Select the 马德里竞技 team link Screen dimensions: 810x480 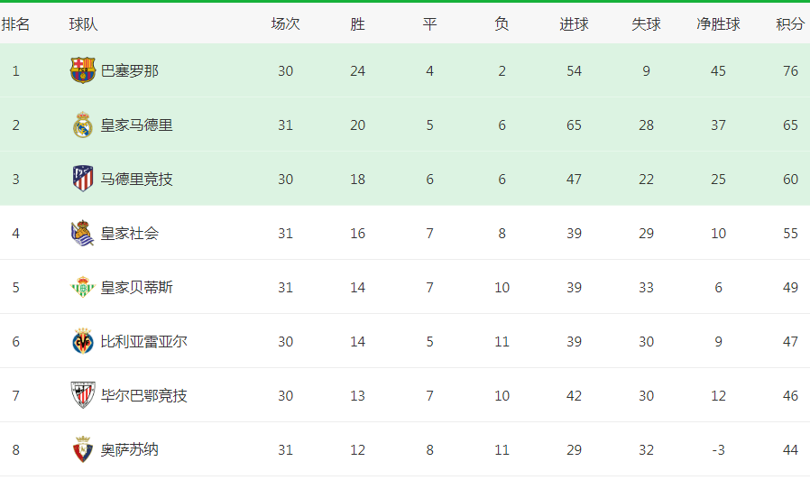[137, 180]
